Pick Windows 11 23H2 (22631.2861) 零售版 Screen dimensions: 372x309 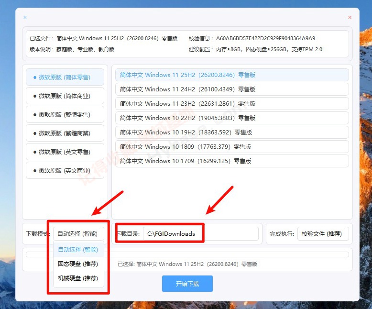232,104
